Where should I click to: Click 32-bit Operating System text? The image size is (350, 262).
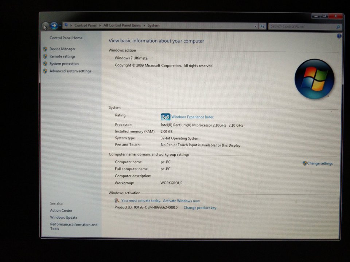coord(180,138)
